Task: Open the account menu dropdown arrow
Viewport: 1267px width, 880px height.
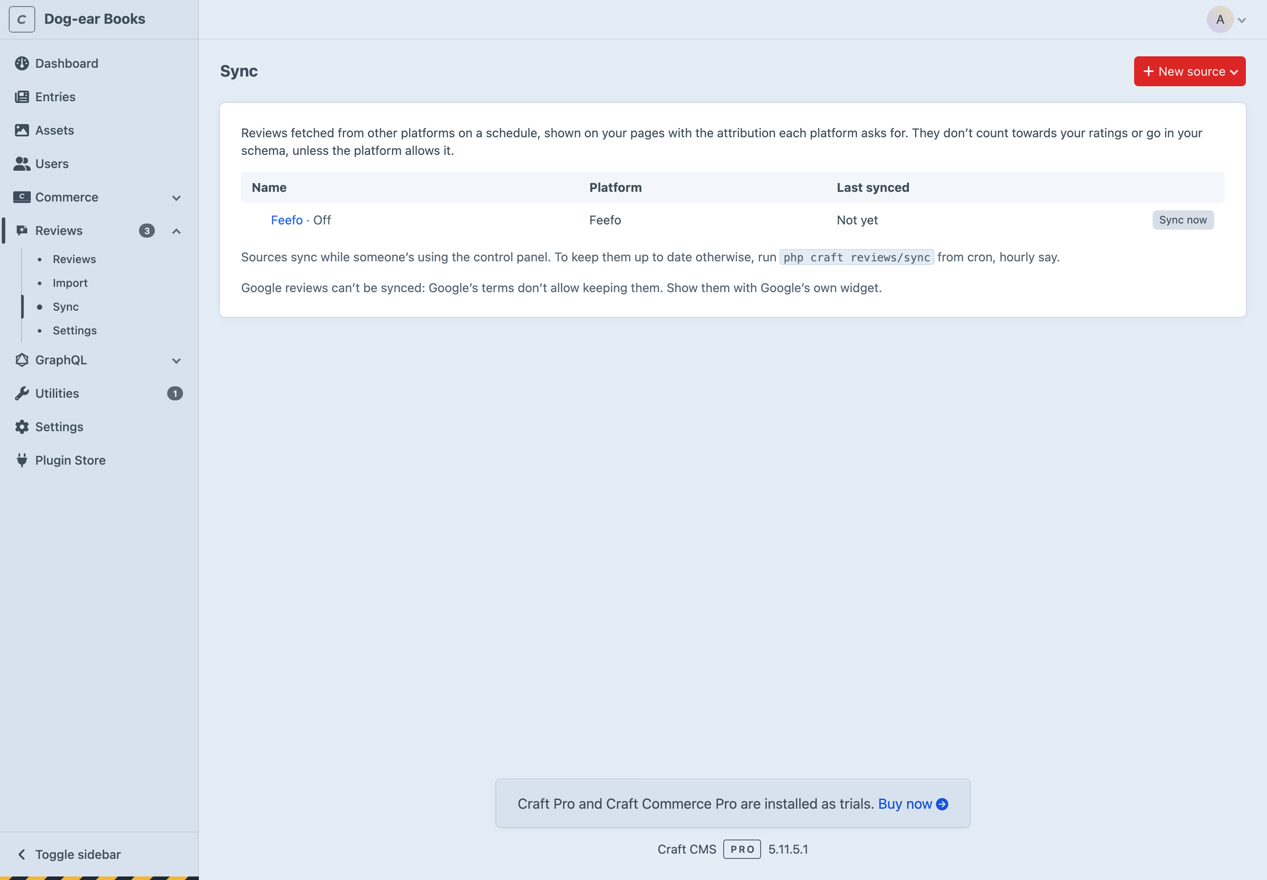Action: pos(1241,20)
